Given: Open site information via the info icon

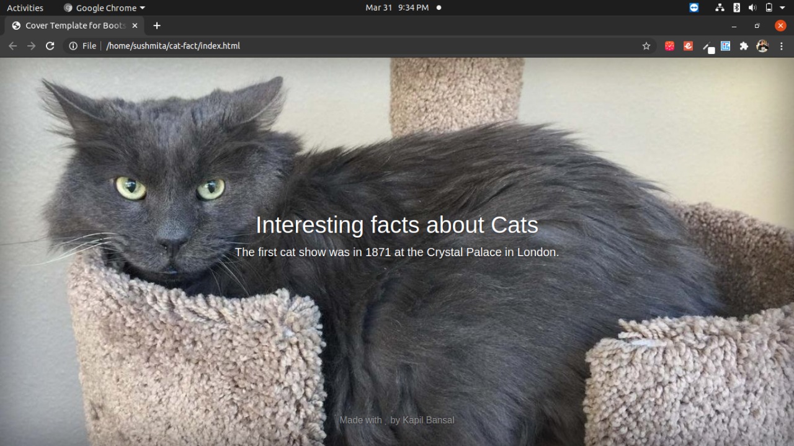Looking at the screenshot, I should click(x=74, y=45).
